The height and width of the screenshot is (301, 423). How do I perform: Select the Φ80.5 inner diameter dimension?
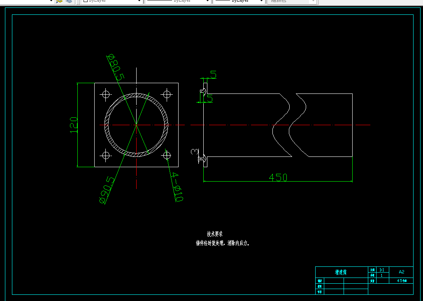tap(116, 68)
